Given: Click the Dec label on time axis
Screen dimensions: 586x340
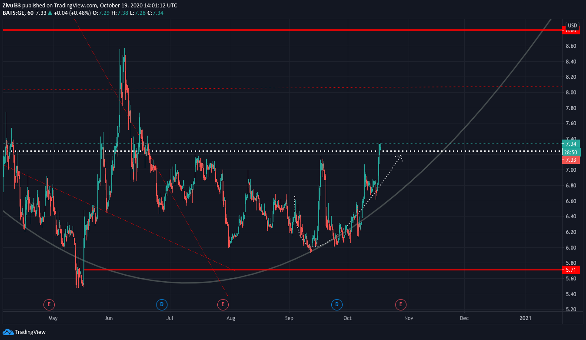Looking at the screenshot, I should pyautogui.click(x=464, y=318).
